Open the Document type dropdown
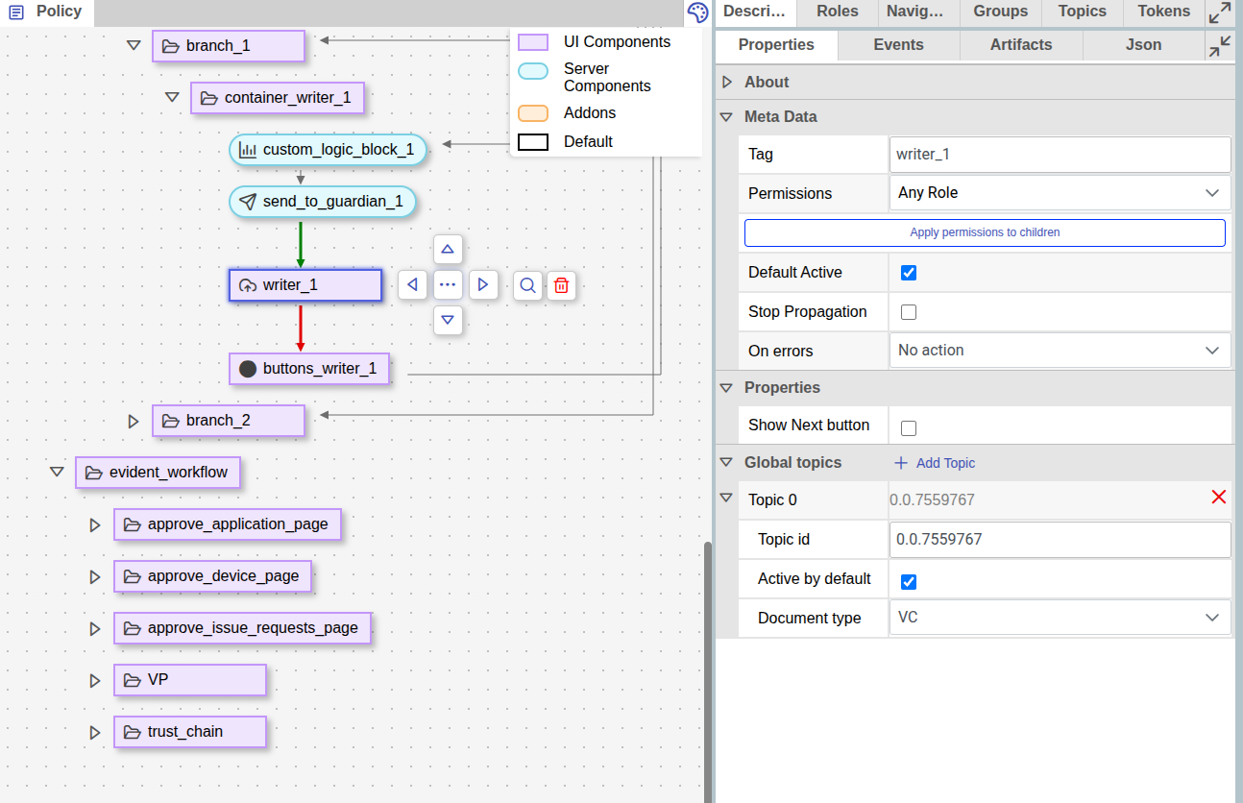Viewport: 1243px width, 803px height. pyautogui.click(x=1060, y=618)
